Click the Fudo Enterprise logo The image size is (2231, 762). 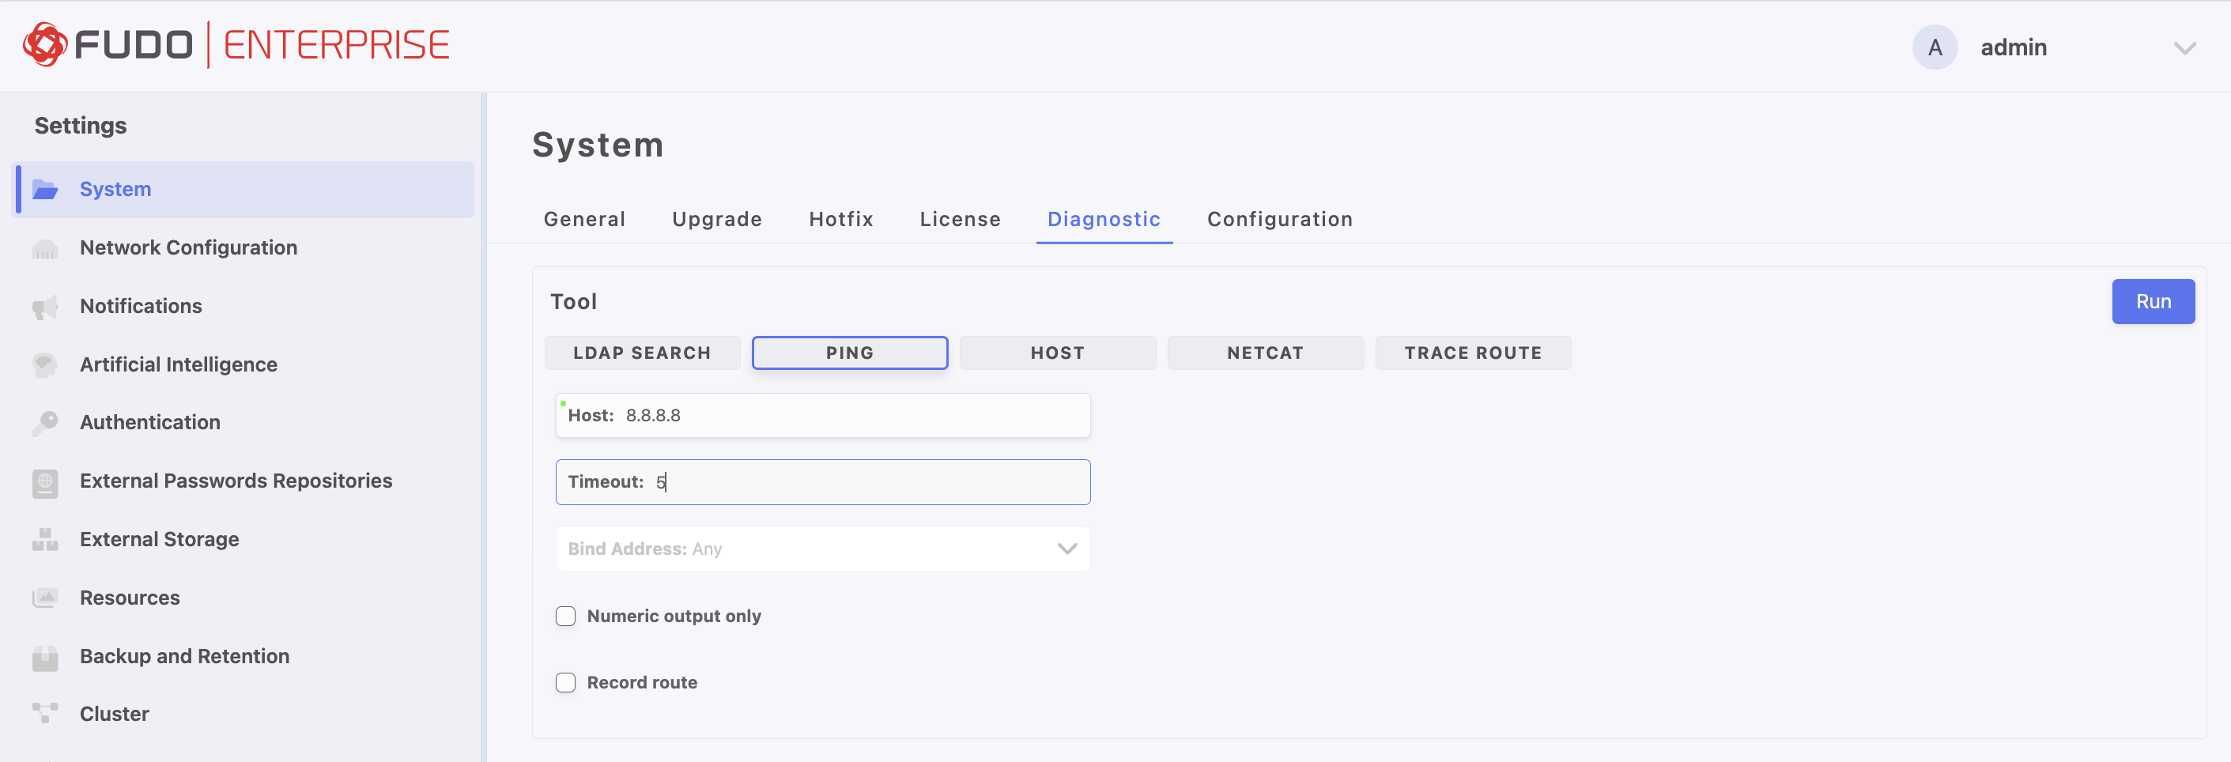coord(236,45)
